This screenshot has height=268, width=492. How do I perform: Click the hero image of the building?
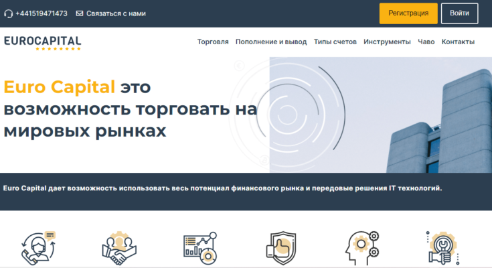381,115
